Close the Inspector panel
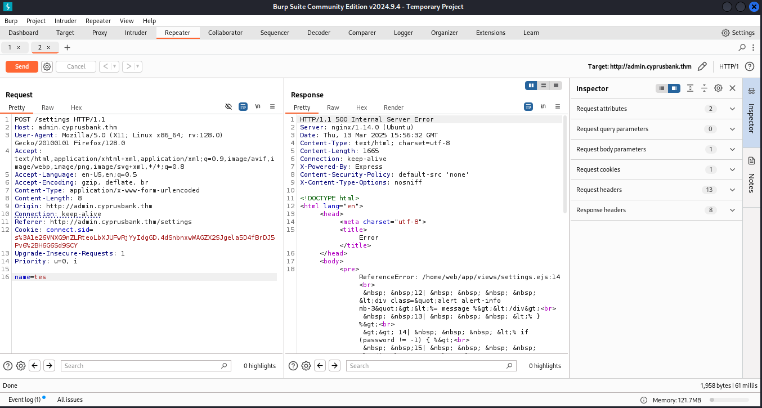 732,88
